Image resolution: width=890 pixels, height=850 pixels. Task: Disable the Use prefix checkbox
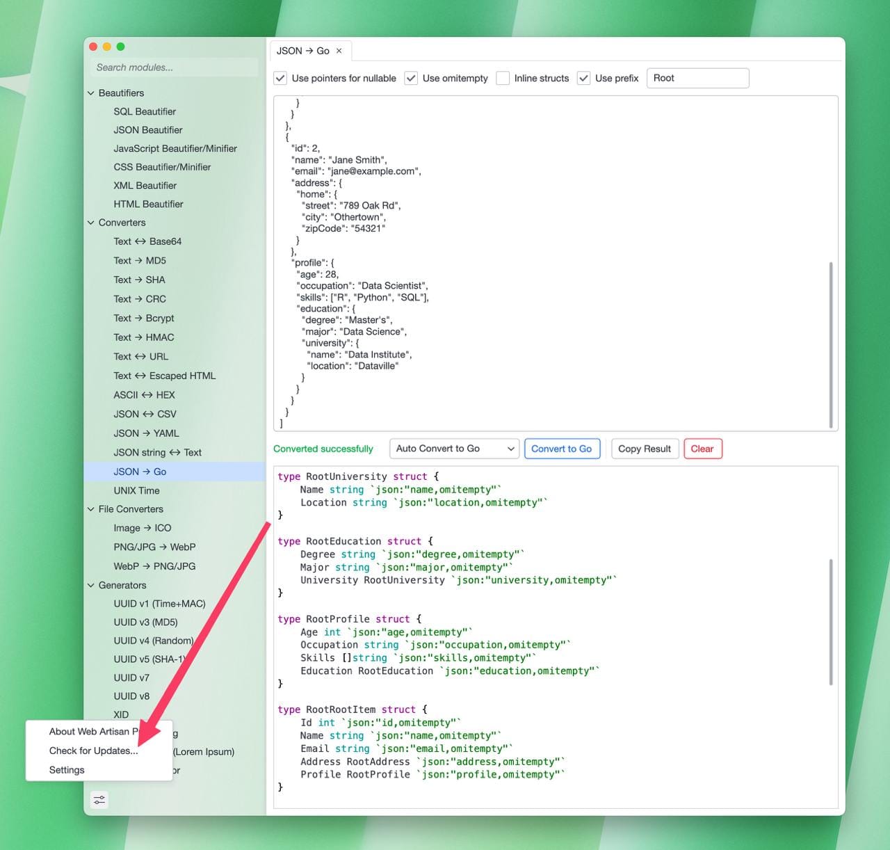click(x=583, y=79)
